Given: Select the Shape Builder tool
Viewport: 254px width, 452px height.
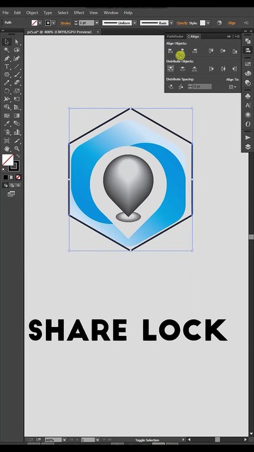Looking at the screenshot, I should click(x=7, y=107).
